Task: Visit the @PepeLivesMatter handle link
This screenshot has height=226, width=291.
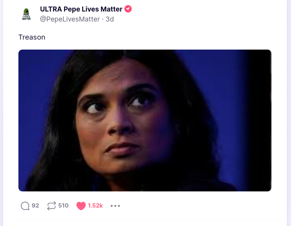Action: click(70, 19)
